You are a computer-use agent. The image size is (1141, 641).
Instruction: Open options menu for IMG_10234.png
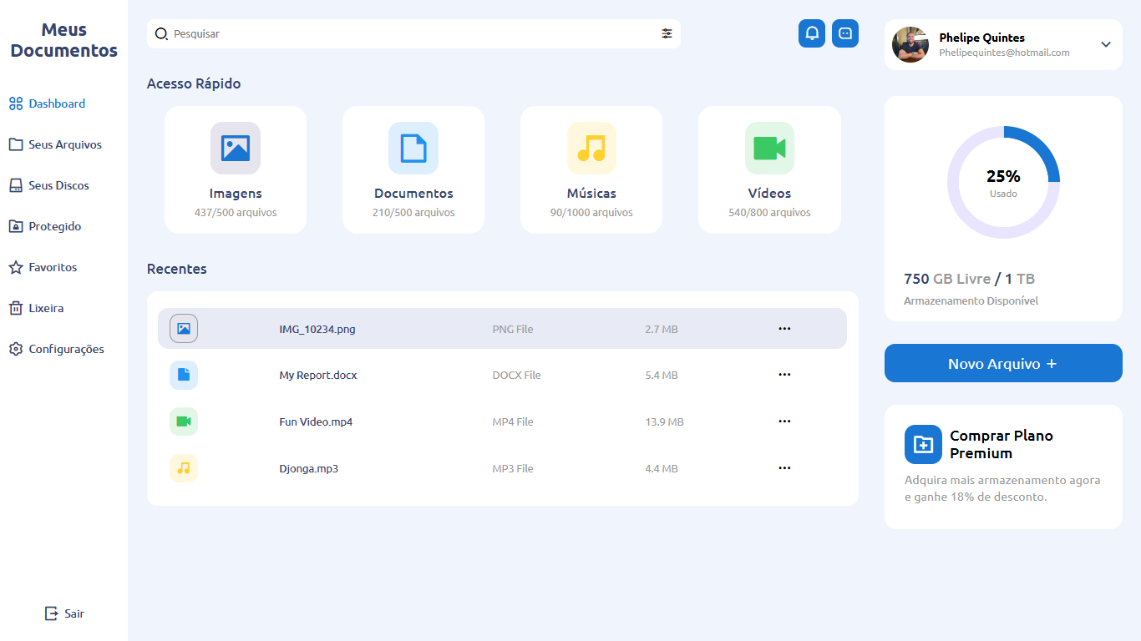click(784, 329)
